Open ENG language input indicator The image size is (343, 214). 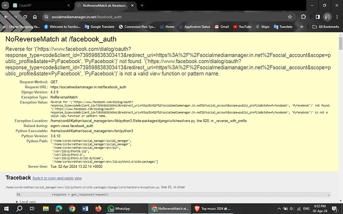coord(306,209)
